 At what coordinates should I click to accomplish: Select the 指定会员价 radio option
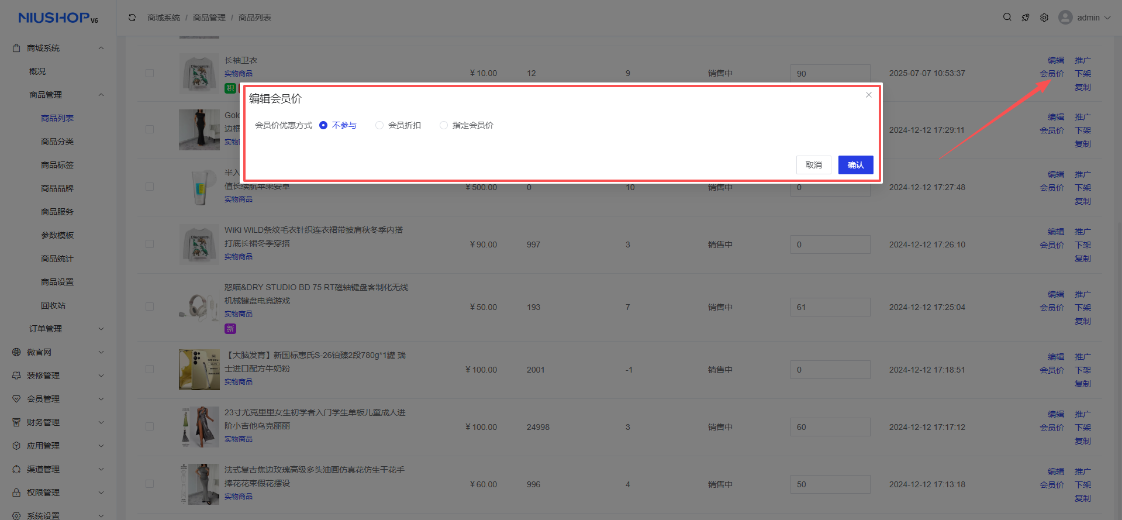(444, 125)
